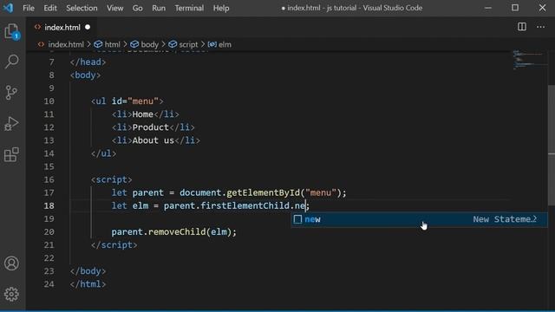Open the Manage gear icon

coord(11,294)
